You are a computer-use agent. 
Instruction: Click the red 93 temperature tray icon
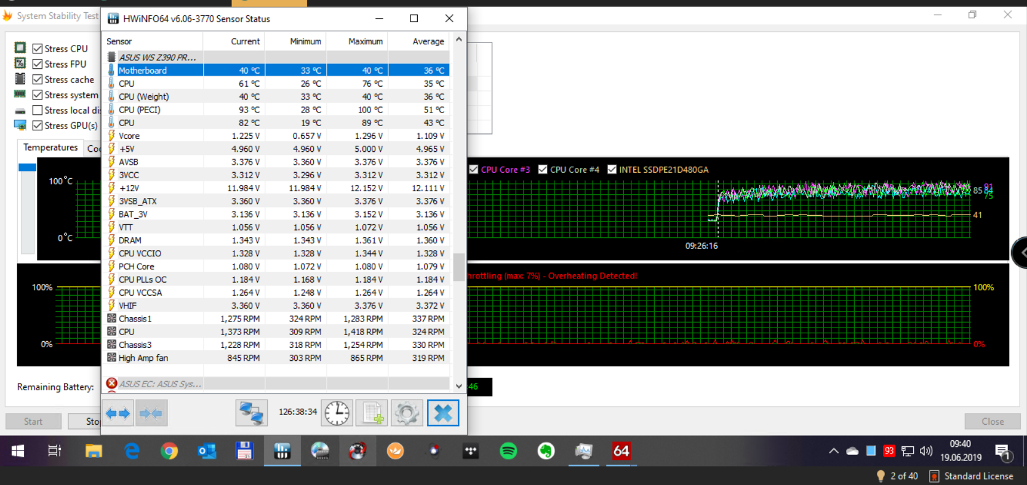889,451
